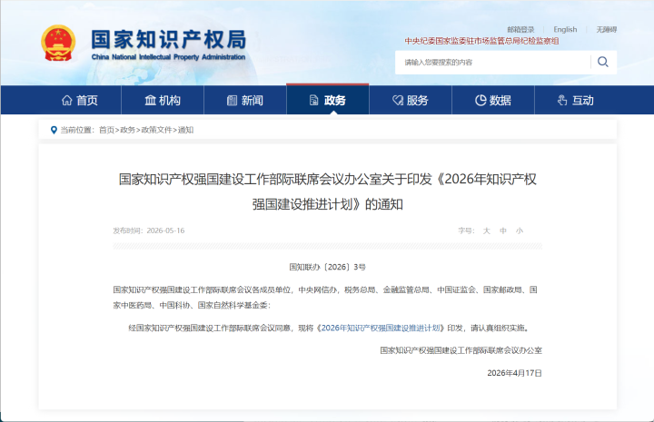Click the heart icon beside 服务

click(x=398, y=101)
